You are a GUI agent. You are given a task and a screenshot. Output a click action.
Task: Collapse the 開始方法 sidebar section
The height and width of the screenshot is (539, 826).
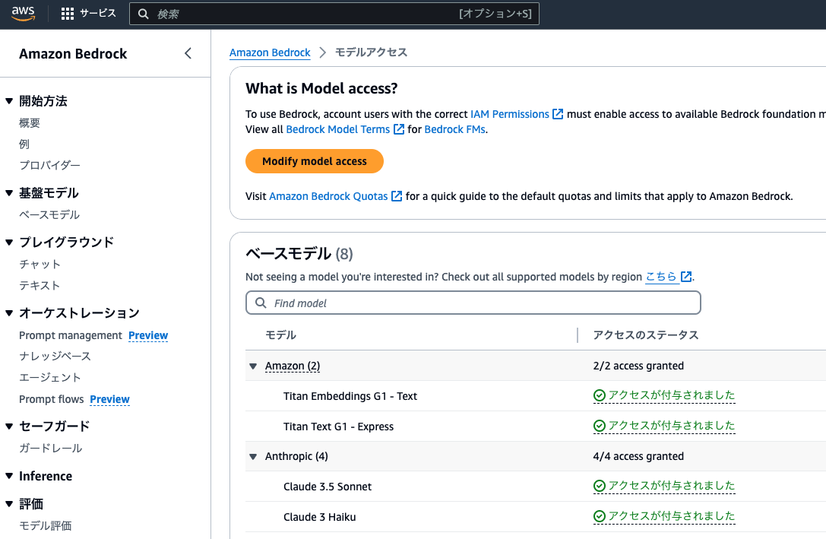(8, 100)
